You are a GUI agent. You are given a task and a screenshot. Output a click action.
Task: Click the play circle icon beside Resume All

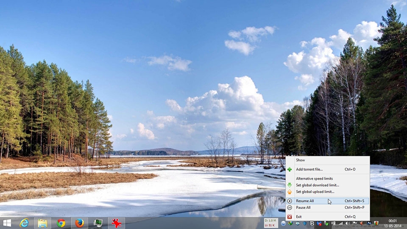pyautogui.click(x=290, y=201)
